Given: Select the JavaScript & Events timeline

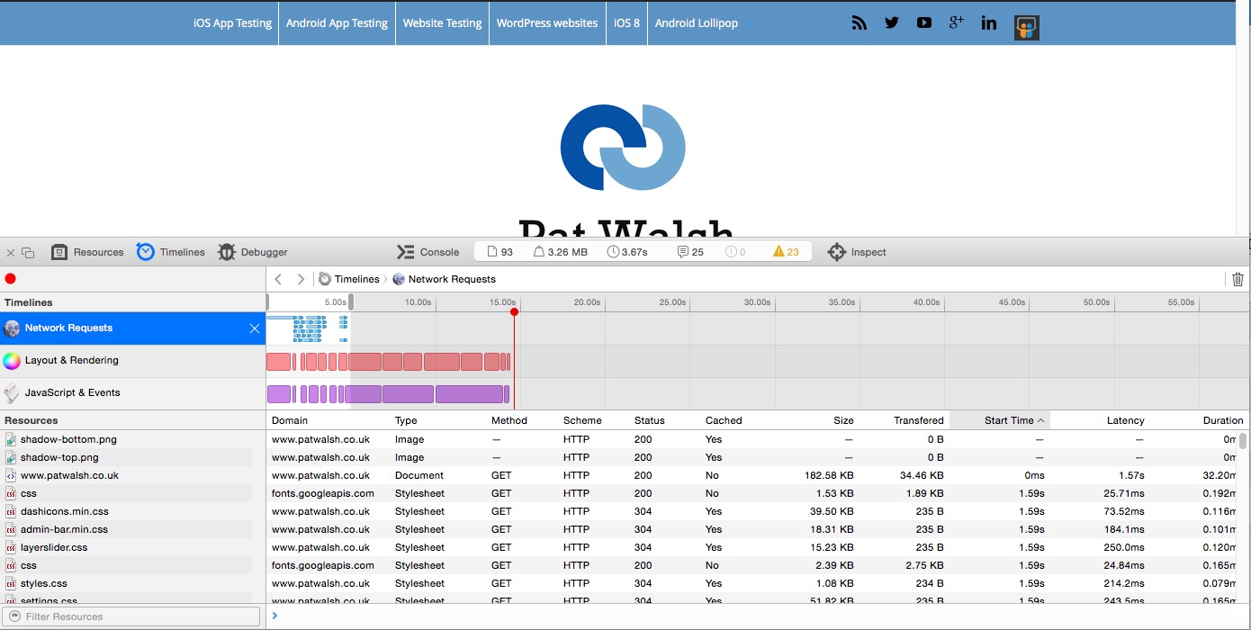Looking at the screenshot, I should tap(133, 393).
